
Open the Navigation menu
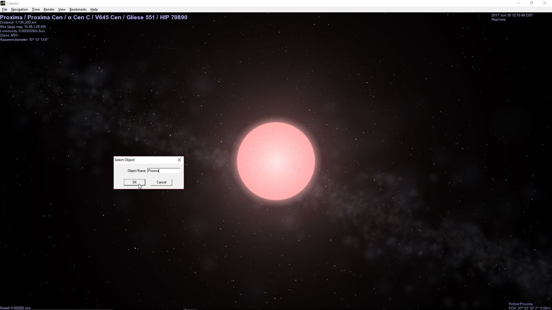(19, 9)
